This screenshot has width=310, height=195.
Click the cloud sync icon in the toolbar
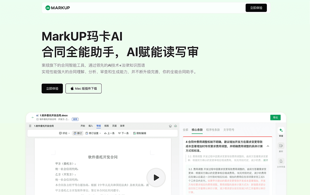pos(176,126)
